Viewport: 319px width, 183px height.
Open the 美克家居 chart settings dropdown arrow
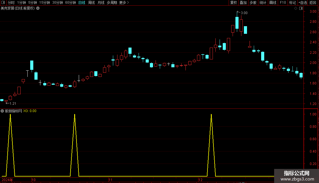pyautogui.click(x=38, y=8)
